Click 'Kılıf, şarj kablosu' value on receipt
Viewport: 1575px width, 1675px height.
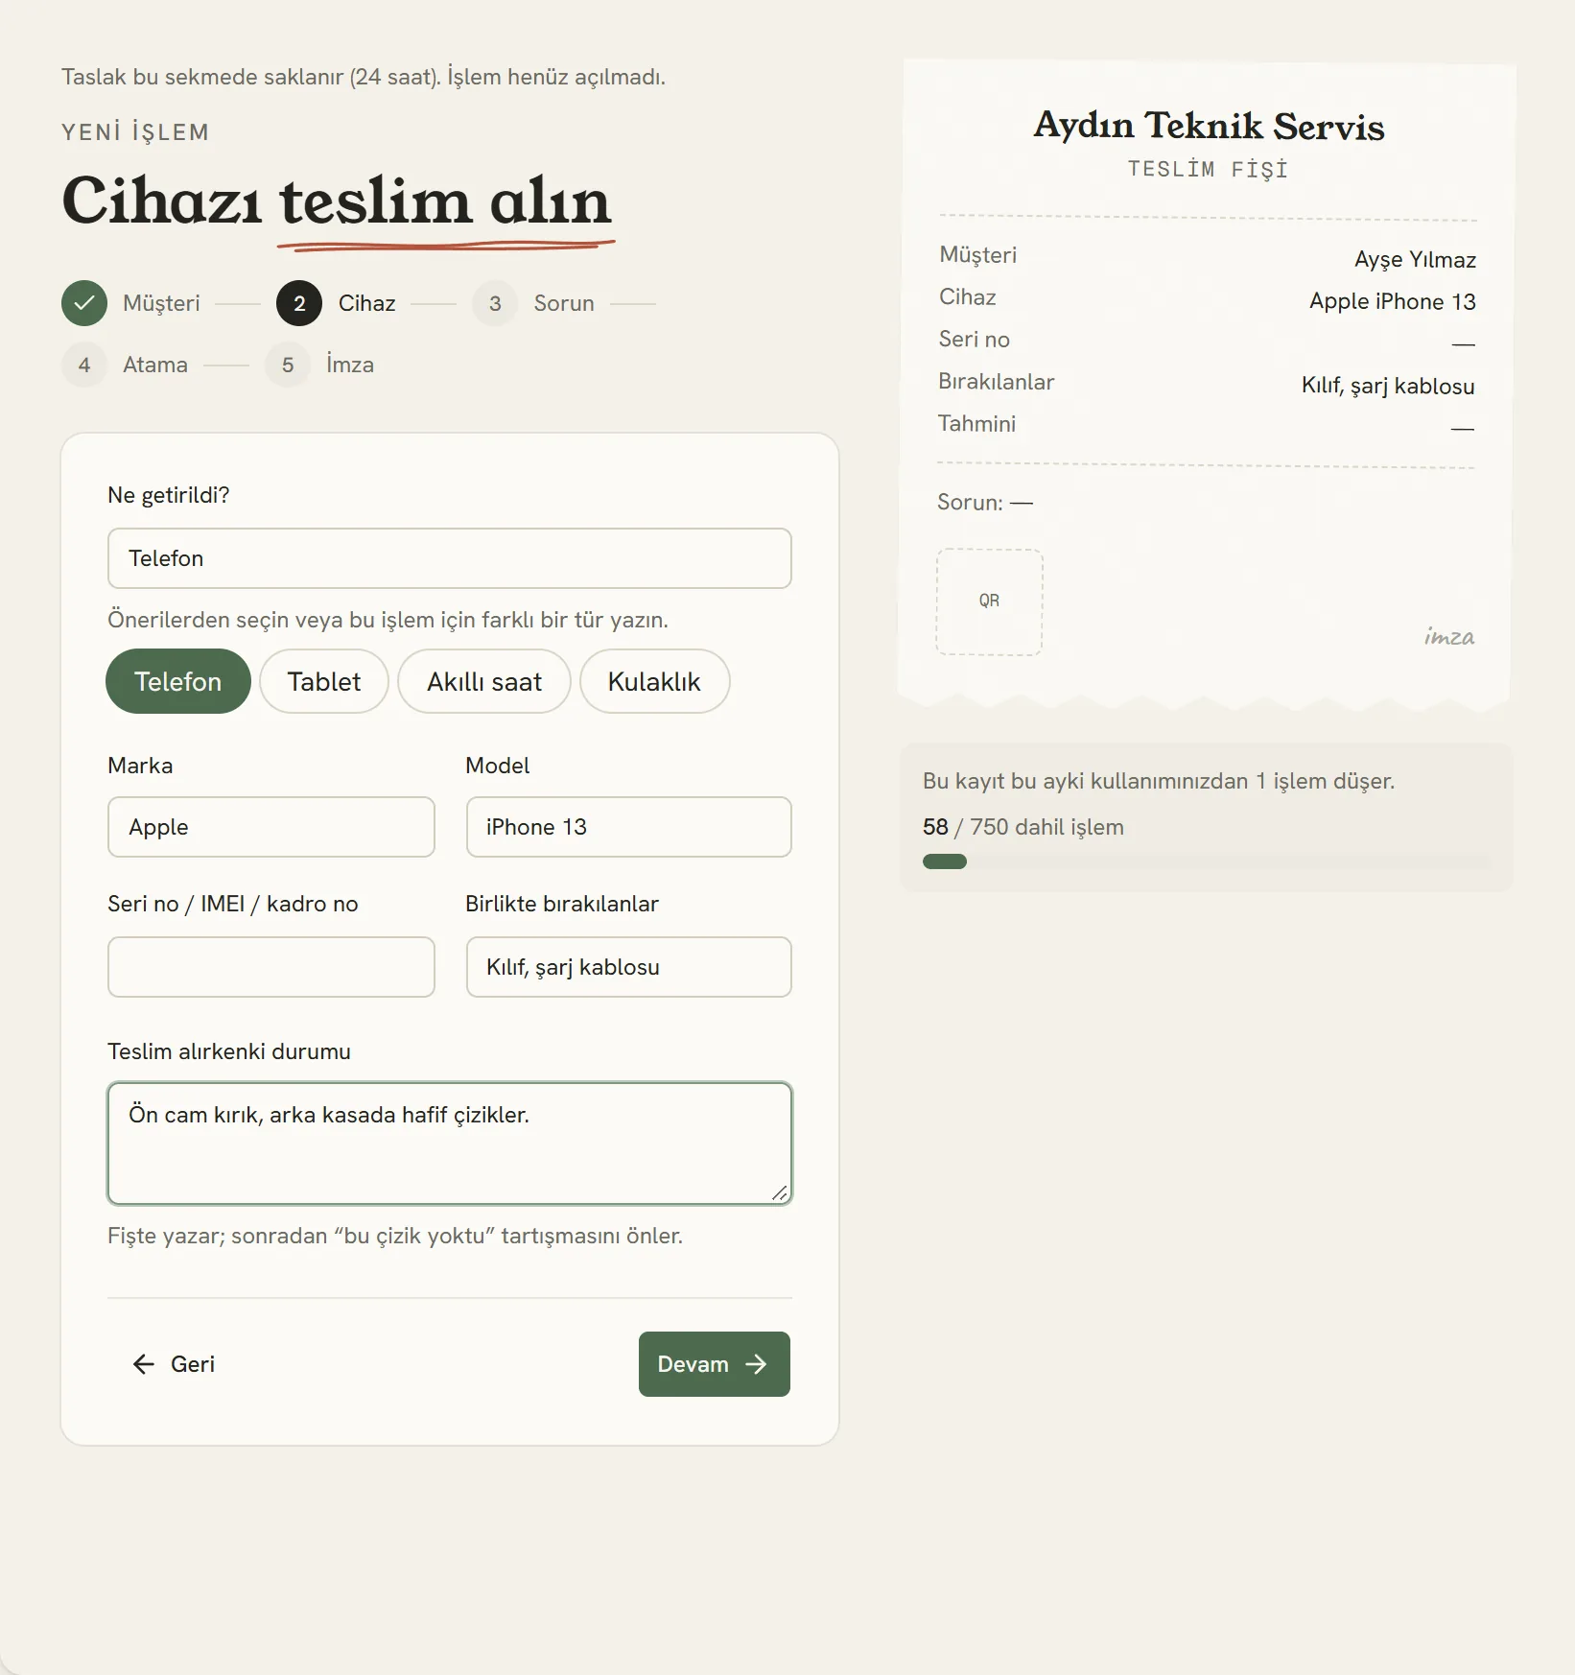(1388, 386)
